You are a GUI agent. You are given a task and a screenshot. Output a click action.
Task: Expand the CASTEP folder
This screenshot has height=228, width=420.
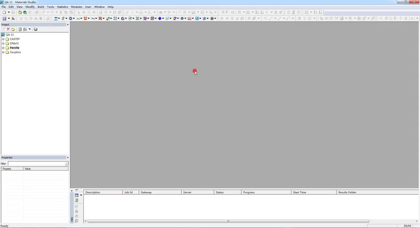[x=3, y=39]
